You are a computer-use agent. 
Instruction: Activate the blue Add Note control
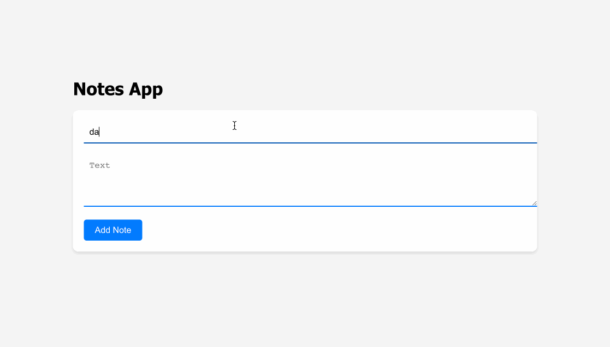112,230
